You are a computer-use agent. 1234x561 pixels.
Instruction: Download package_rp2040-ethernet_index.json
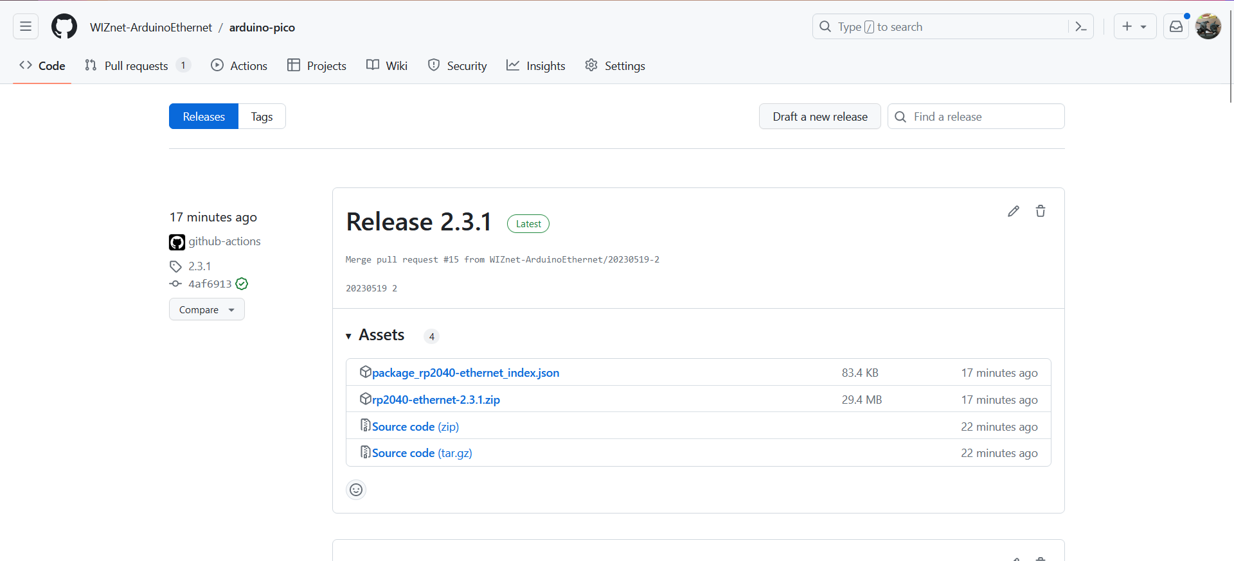(465, 373)
